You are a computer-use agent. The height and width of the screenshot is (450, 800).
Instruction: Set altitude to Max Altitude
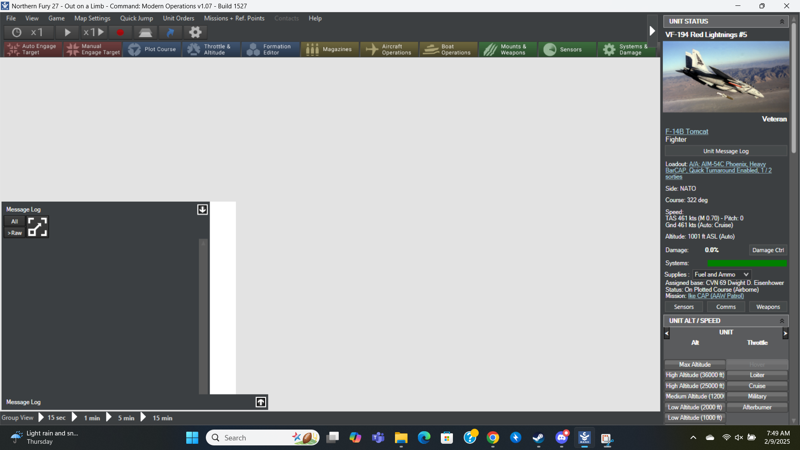point(695,365)
